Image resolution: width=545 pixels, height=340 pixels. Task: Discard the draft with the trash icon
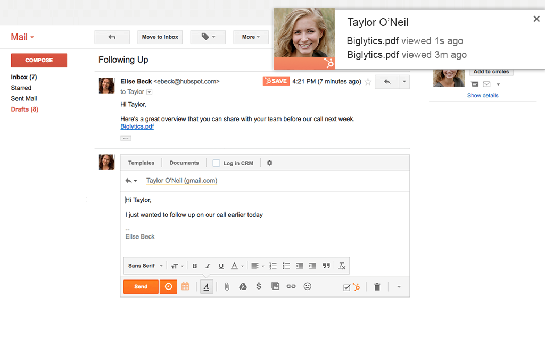pyautogui.click(x=377, y=286)
